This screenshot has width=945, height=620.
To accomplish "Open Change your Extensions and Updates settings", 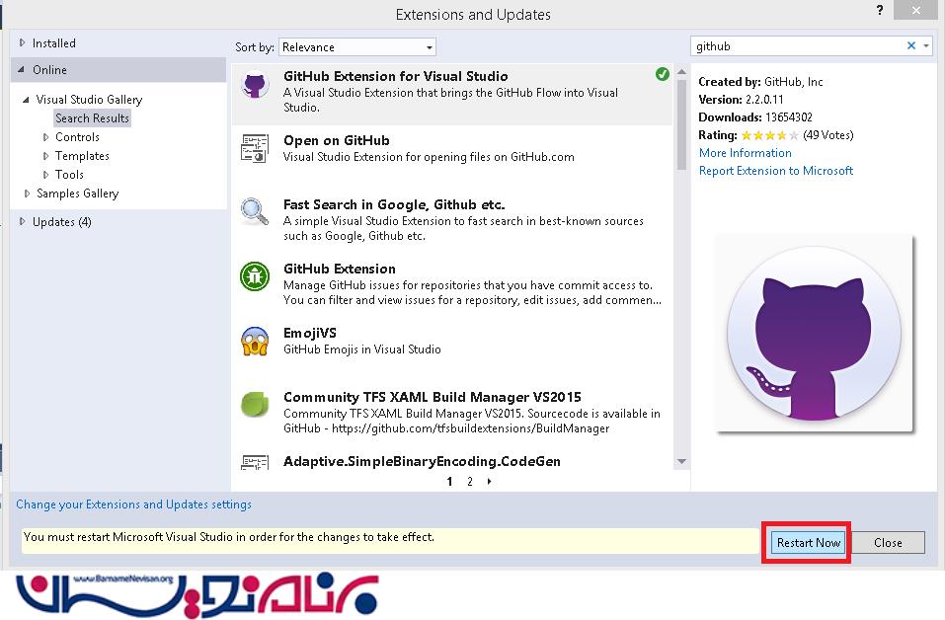I will [133, 504].
